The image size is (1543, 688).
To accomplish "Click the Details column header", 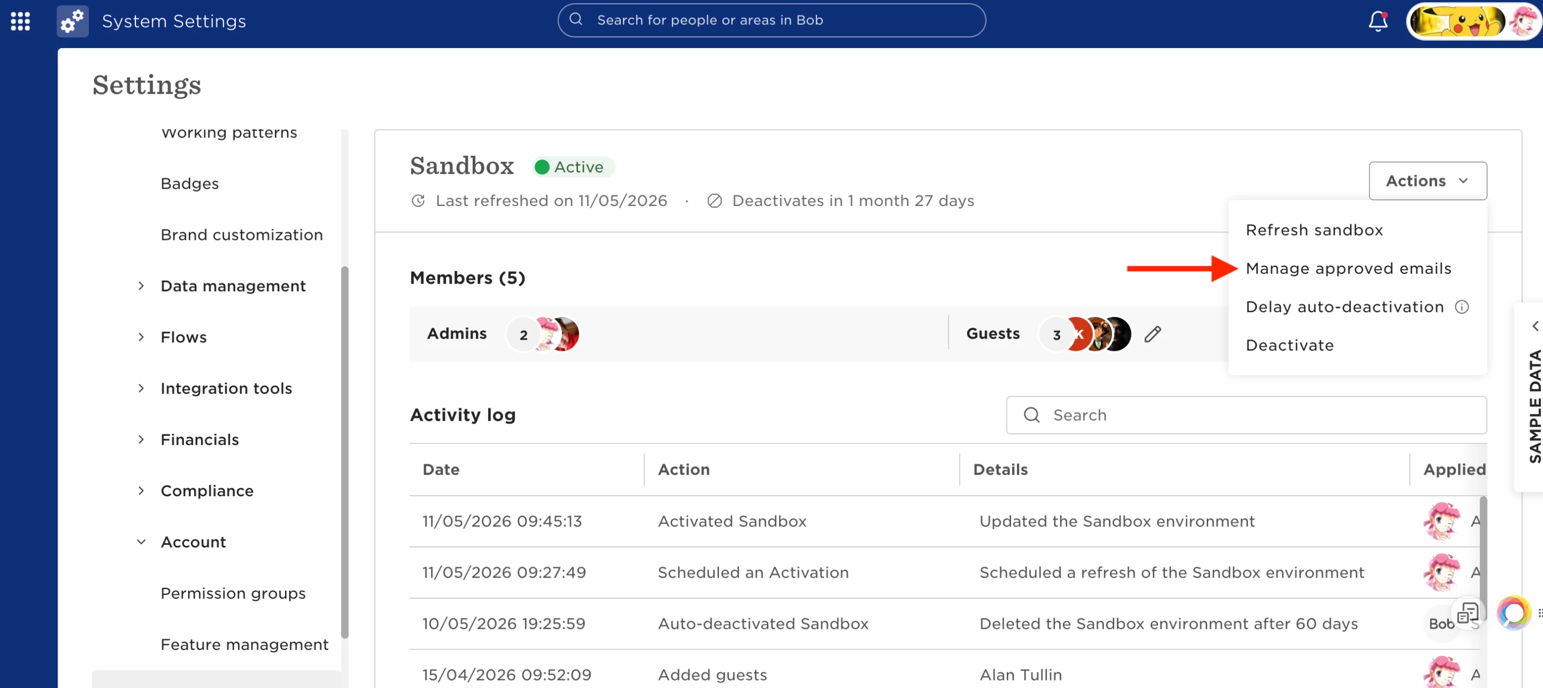I will coord(1000,469).
